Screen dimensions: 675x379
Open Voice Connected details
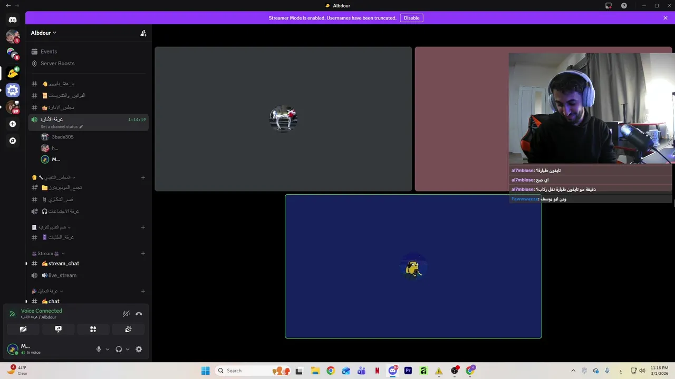point(41,311)
